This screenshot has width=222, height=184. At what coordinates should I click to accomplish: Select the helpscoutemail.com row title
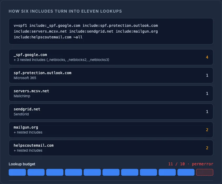click(x=34, y=145)
